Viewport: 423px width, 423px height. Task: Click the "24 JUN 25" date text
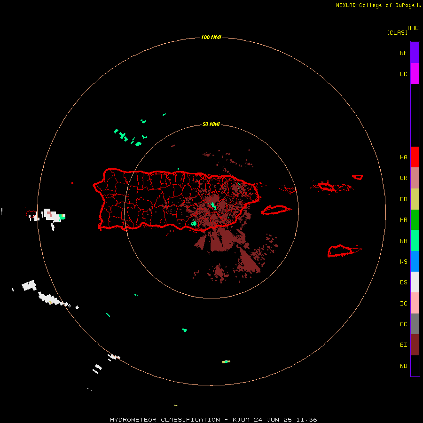(273, 420)
